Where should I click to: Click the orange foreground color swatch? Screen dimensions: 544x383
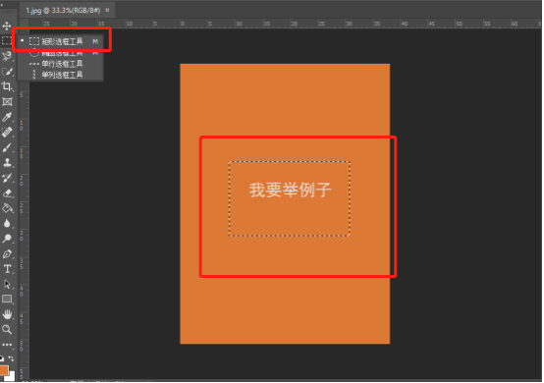pyautogui.click(x=4, y=370)
